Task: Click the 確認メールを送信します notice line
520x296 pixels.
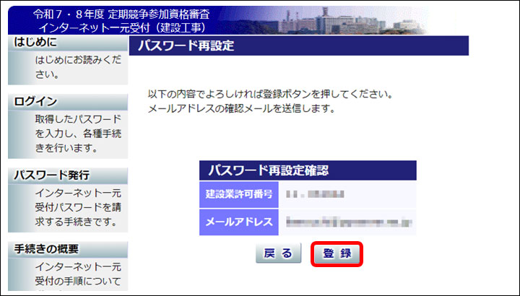Action: point(240,110)
